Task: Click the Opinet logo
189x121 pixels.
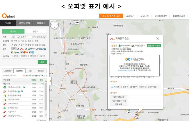Action: [8, 16]
